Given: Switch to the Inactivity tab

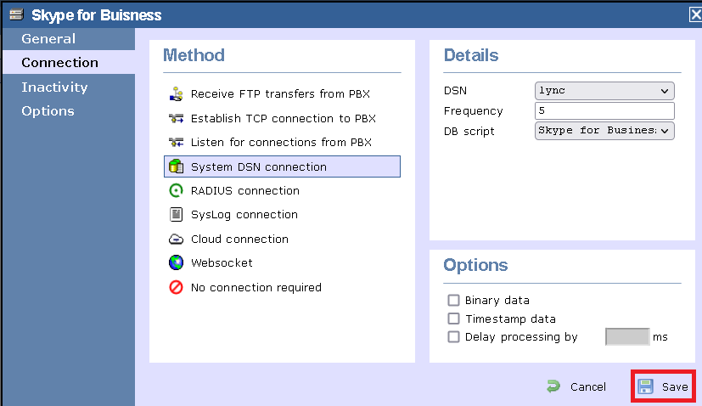Looking at the screenshot, I should 69,87.
